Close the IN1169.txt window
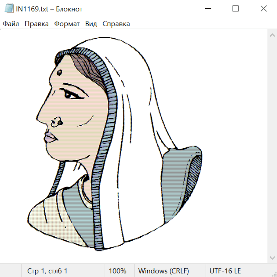Viewport: 277px width, 277px height. [x=263, y=9]
